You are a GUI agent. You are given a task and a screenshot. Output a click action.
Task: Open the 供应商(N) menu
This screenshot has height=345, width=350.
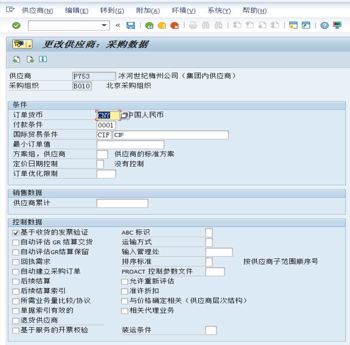click(37, 10)
